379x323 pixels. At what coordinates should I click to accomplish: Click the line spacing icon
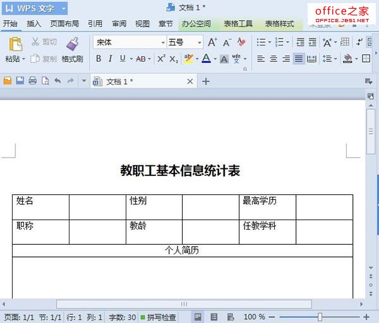[x=327, y=59]
